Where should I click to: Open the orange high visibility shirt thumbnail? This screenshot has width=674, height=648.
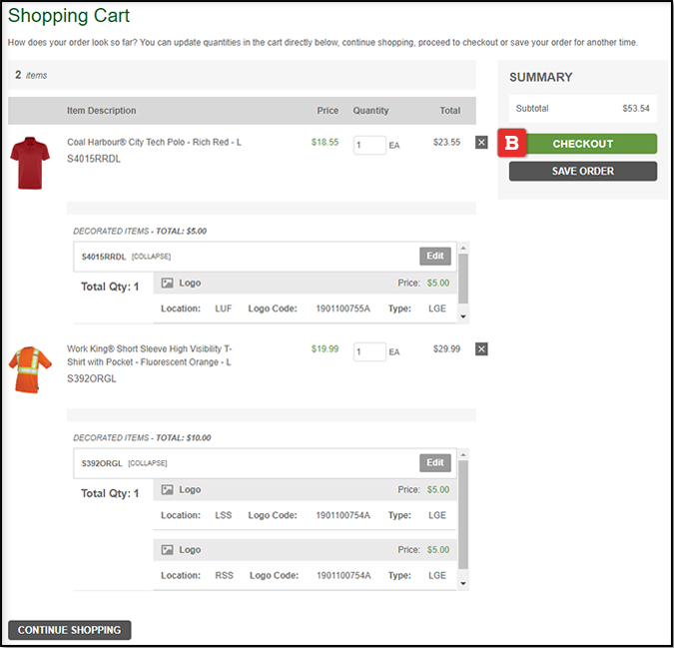[x=31, y=369]
